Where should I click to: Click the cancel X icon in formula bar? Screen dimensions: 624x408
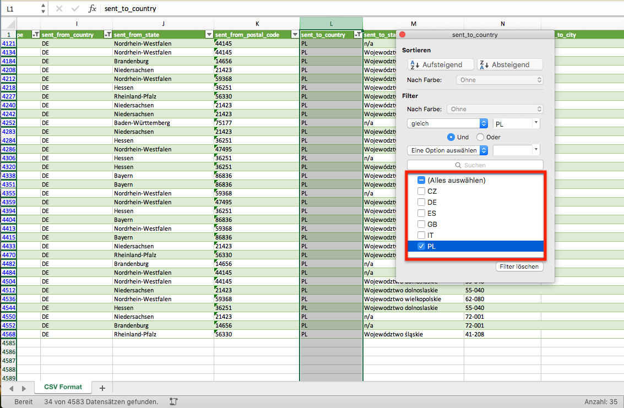coord(59,8)
